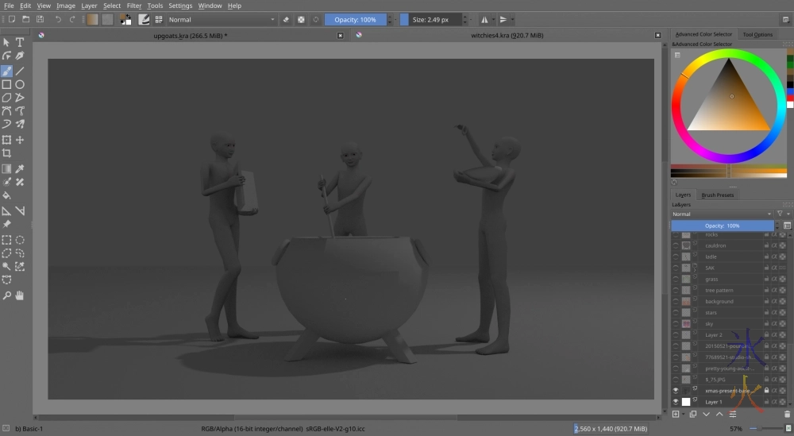Select the Text tool in toolbox
This screenshot has width=794, height=436.
tap(20, 42)
